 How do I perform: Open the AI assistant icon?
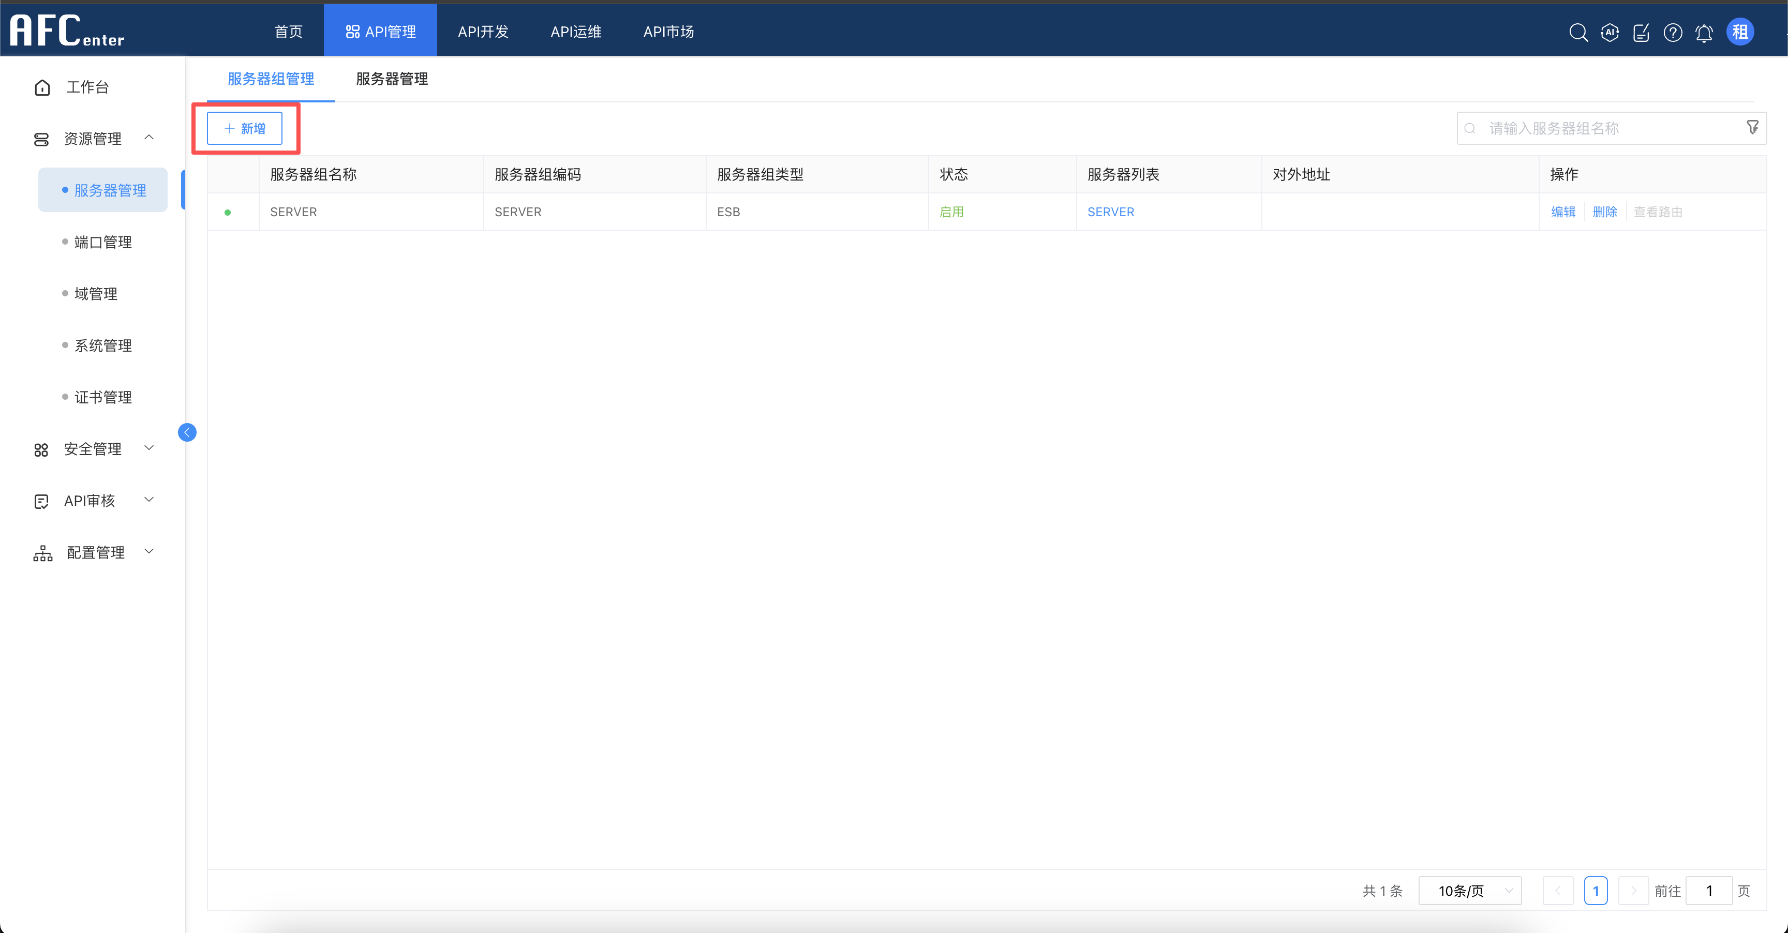pyautogui.click(x=1610, y=33)
